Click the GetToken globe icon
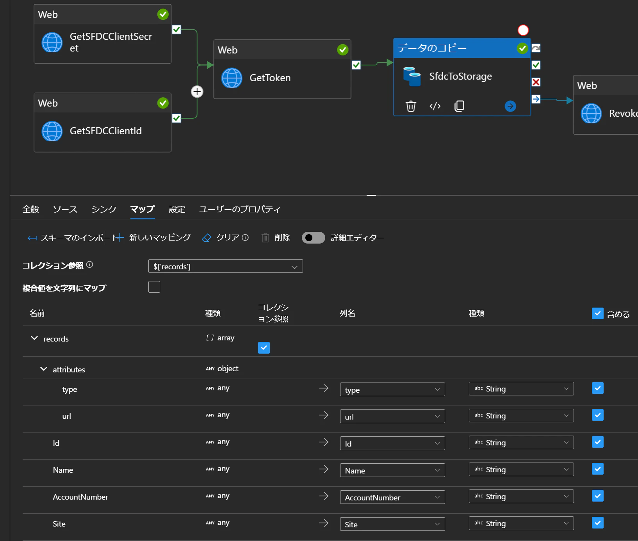 (232, 78)
